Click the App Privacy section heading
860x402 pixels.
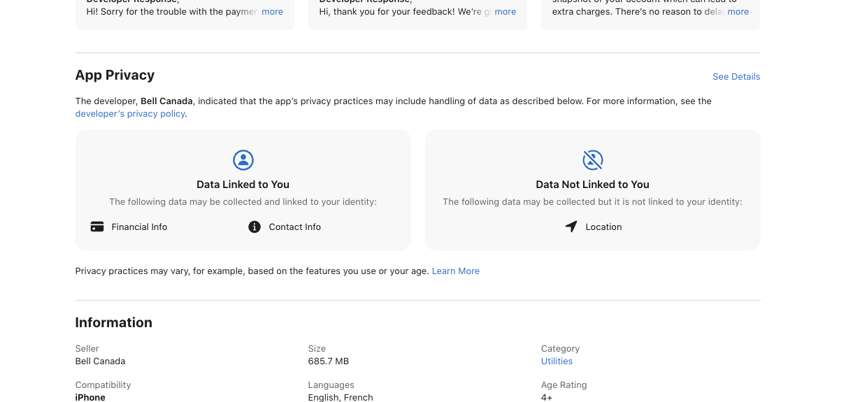(x=115, y=76)
